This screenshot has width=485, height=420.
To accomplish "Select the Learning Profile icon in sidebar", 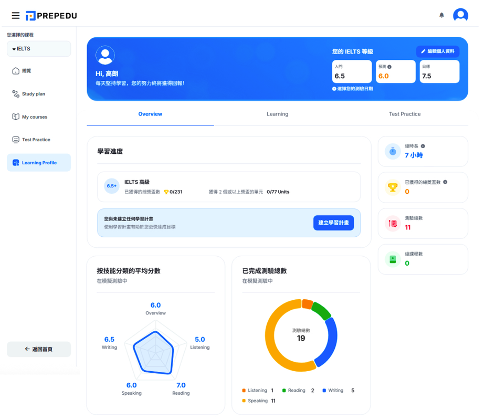I will coord(16,162).
